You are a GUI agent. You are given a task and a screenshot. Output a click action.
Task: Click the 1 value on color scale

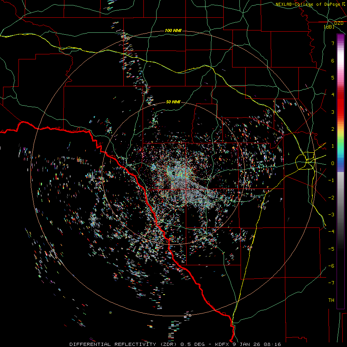(333, 146)
